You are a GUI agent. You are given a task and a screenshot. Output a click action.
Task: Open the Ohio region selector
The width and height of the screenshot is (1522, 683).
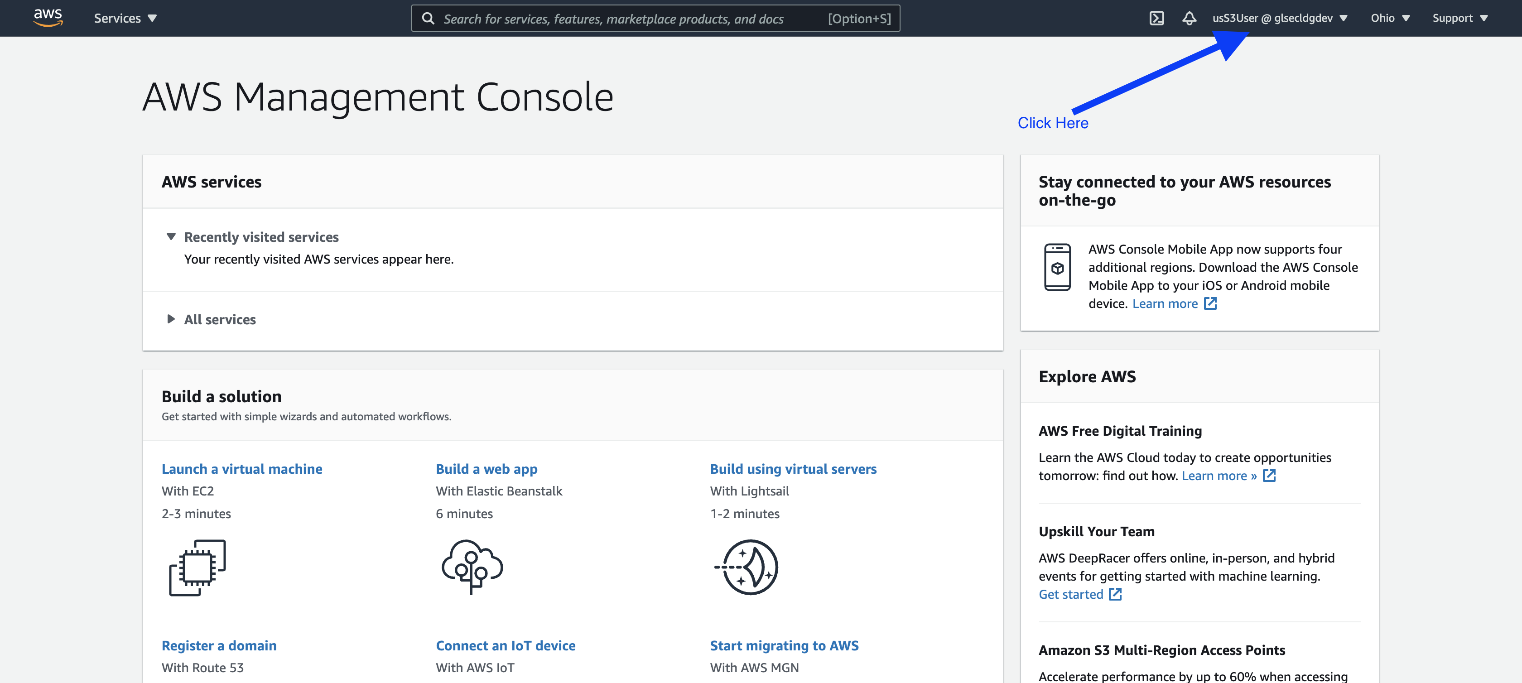1390,18
